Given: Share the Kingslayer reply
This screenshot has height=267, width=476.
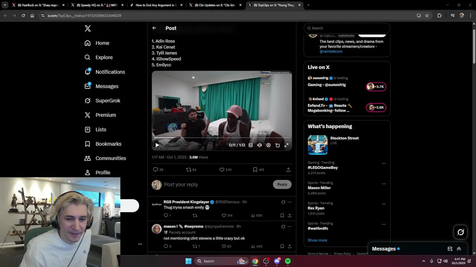Looking at the screenshot, I should [x=289, y=215].
